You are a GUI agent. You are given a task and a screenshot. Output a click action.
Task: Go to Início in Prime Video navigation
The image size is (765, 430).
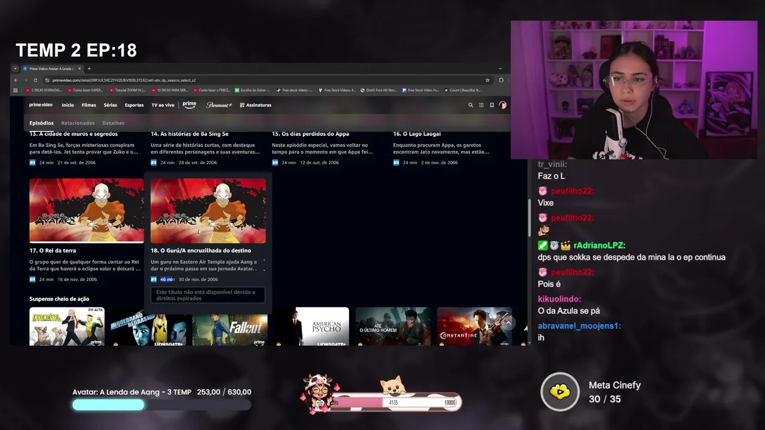(x=68, y=105)
